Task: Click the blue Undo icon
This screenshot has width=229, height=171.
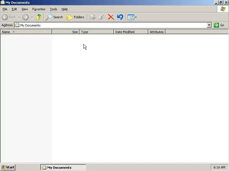Action: (120, 17)
